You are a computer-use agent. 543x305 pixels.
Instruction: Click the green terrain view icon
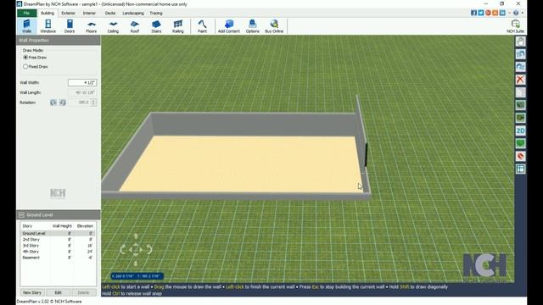tap(520, 143)
